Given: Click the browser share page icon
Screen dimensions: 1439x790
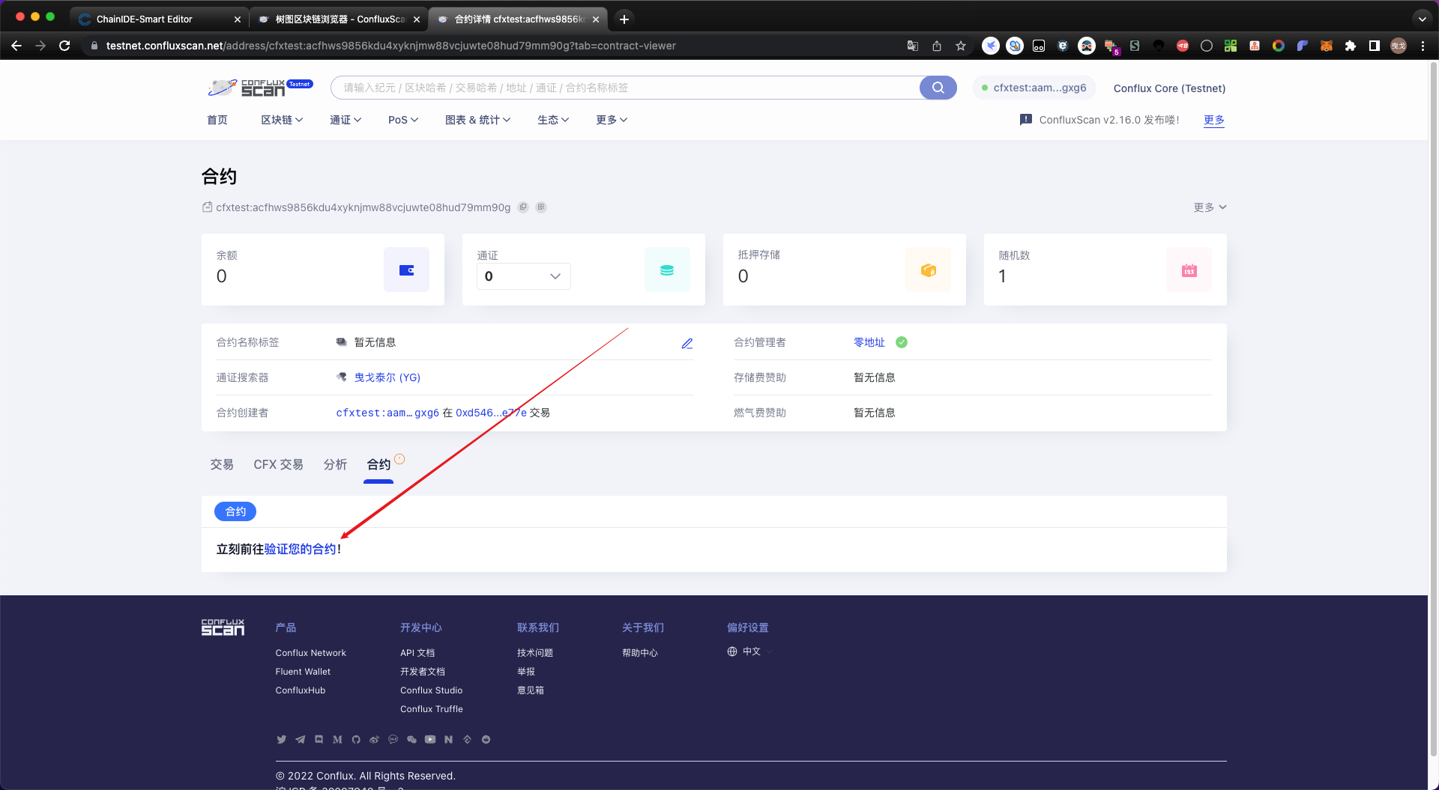Looking at the screenshot, I should [x=937, y=46].
